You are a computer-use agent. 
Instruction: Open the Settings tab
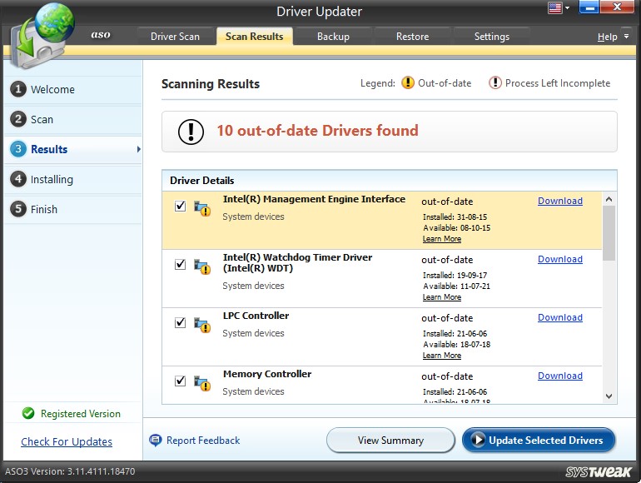click(x=491, y=37)
